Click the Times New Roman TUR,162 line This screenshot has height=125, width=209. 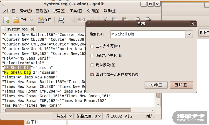54,101
